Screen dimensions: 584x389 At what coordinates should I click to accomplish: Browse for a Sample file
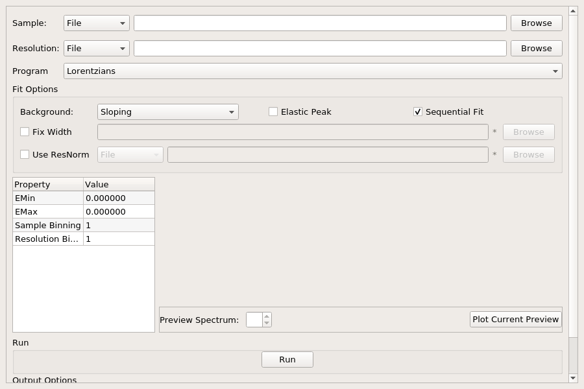point(537,23)
